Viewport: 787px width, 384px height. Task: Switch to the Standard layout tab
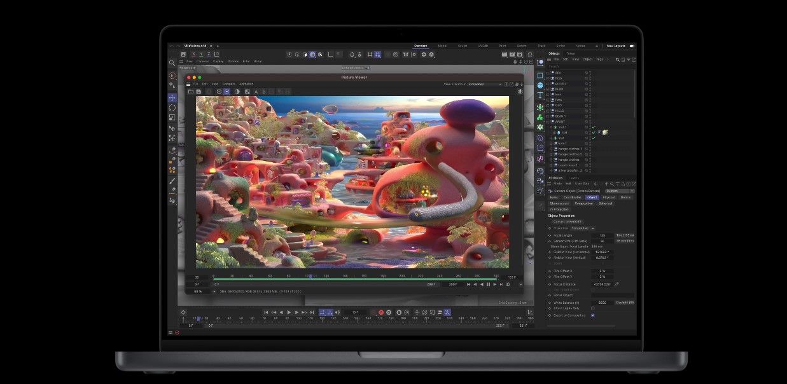coord(421,46)
